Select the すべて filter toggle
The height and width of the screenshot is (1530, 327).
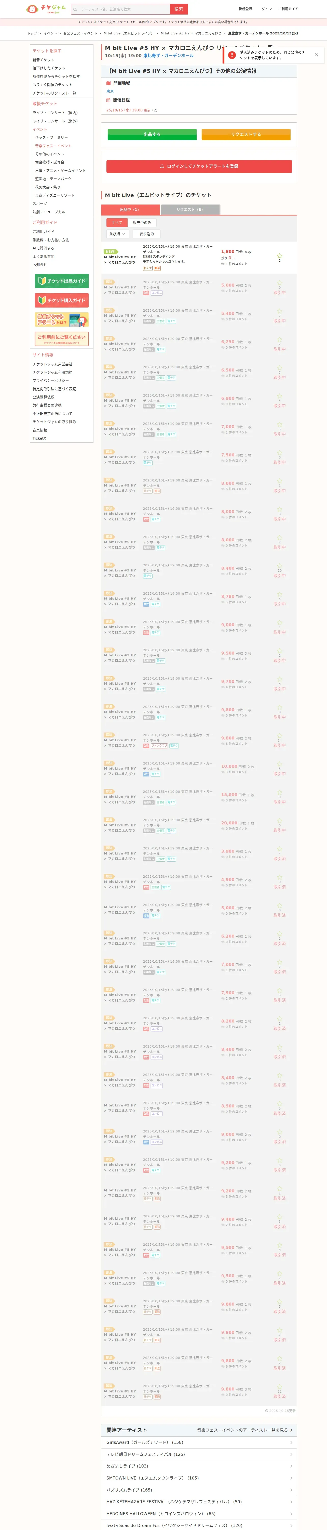(x=117, y=223)
